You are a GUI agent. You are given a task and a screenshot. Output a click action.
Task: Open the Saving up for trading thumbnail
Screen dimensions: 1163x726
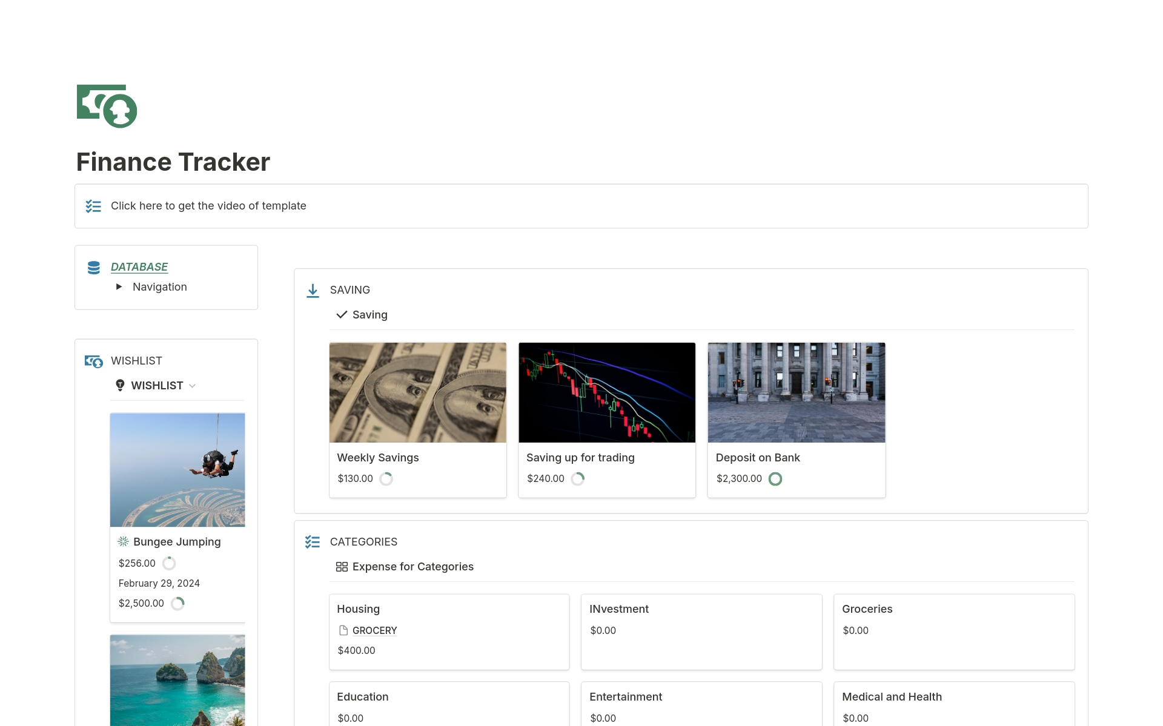click(607, 392)
